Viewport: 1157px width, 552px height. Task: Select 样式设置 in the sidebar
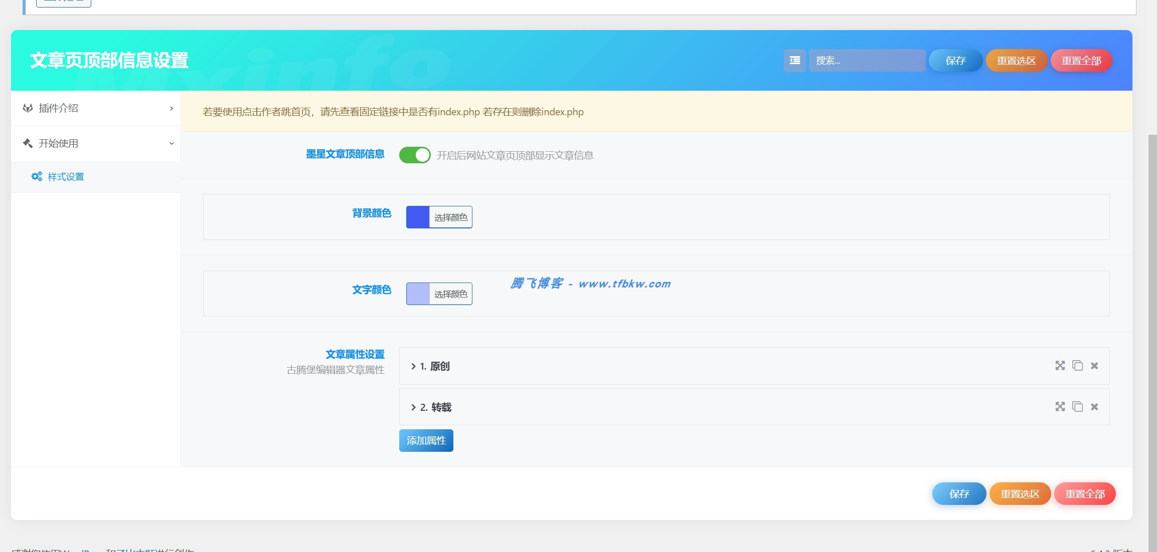click(x=65, y=176)
